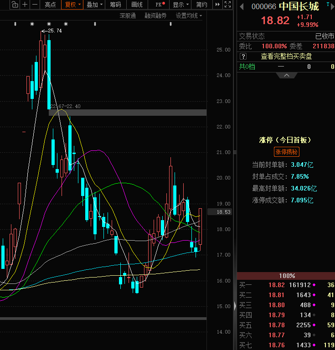Click the 买一 bid price 18.82
This screenshot has width=335, height=350.
point(277,285)
